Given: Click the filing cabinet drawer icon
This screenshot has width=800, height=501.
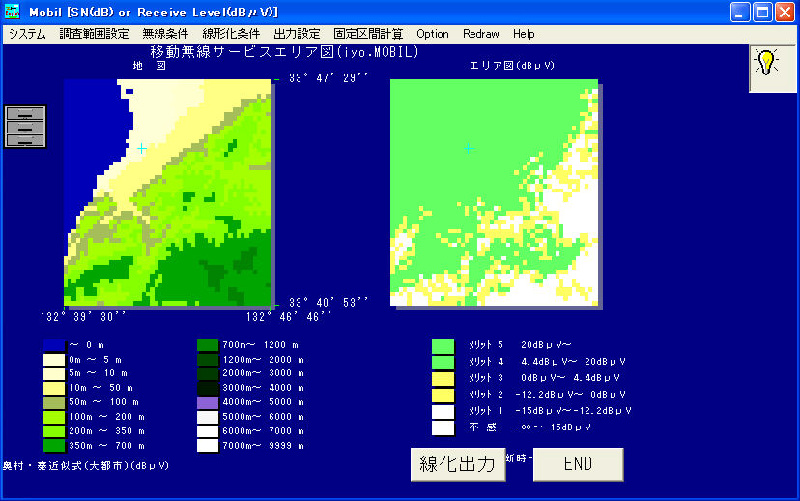Looking at the screenshot, I should pos(25,127).
